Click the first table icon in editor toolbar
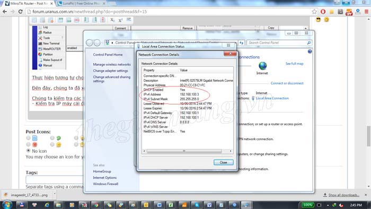The width and height of the screenshot is (371, 209). point(34,20)
